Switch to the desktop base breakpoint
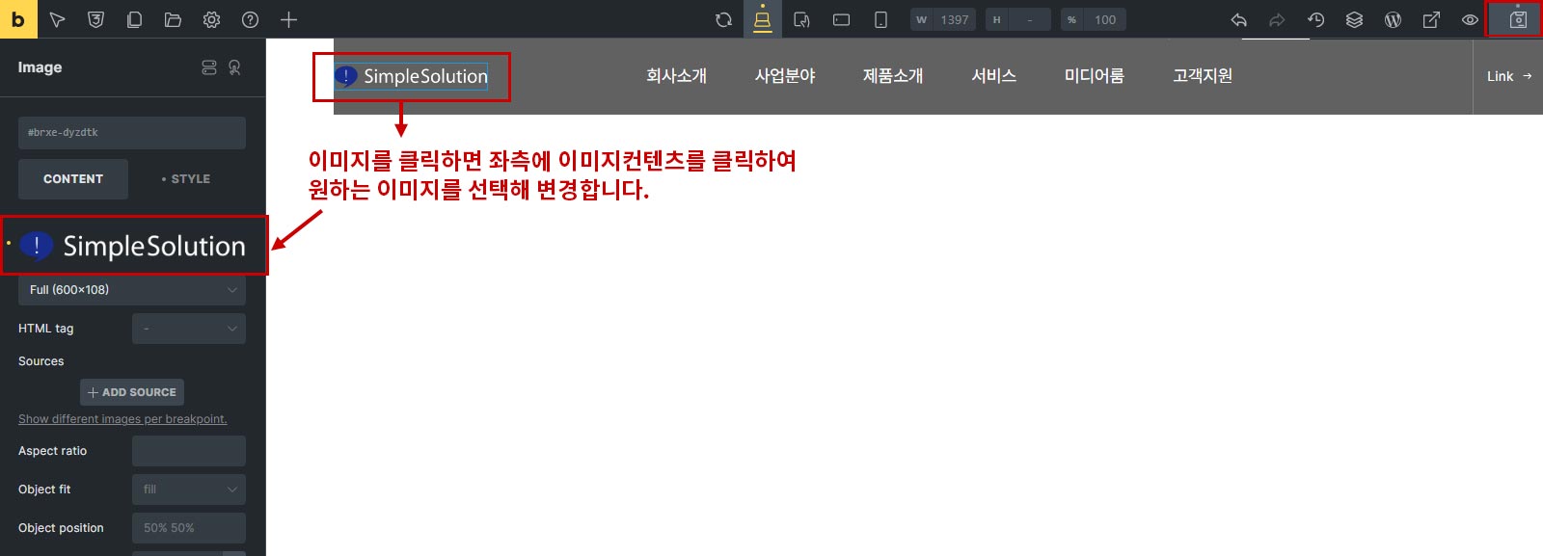 pos(762,19)
